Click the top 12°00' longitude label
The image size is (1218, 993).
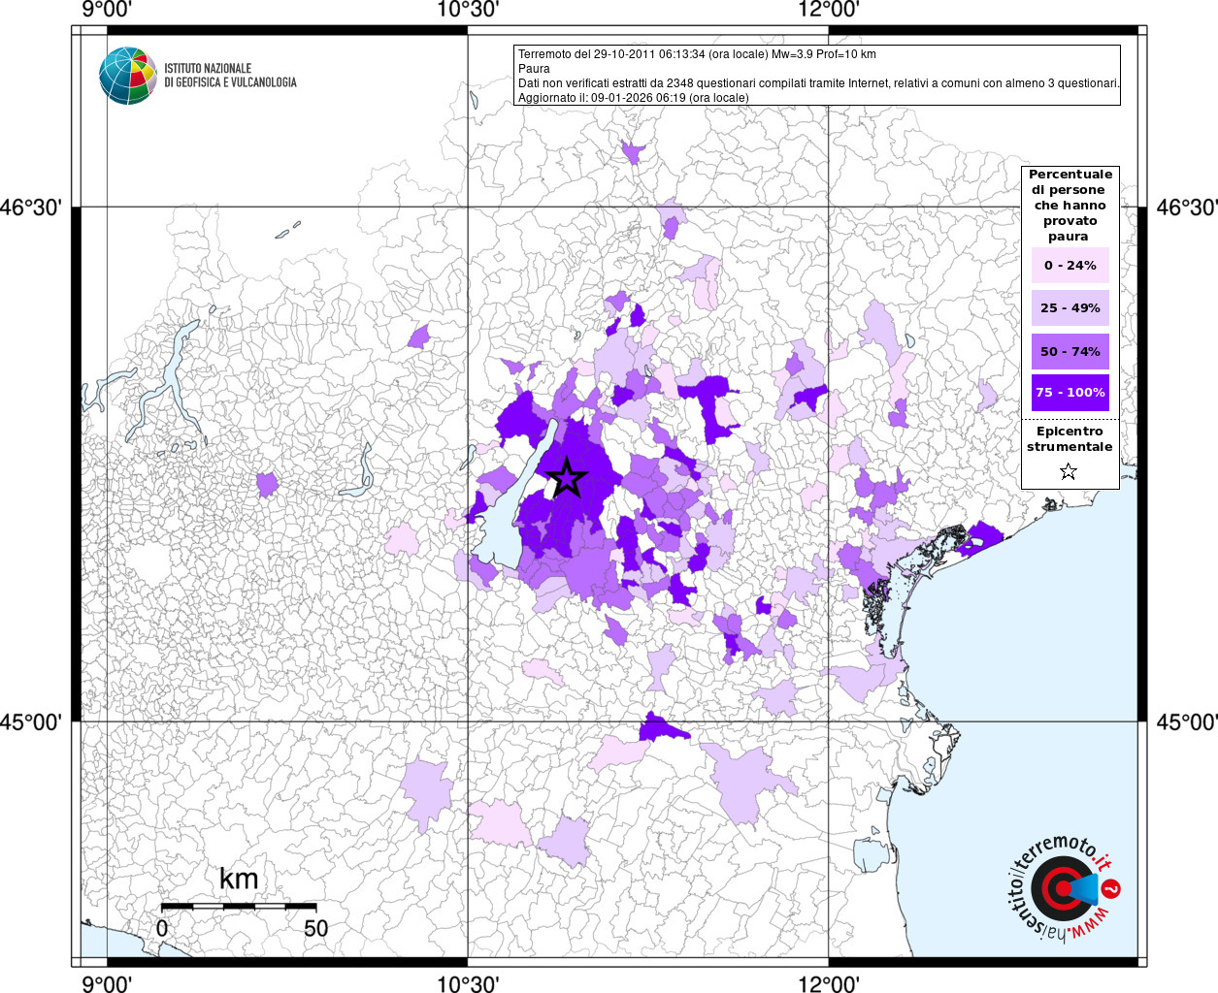[829, 10]
